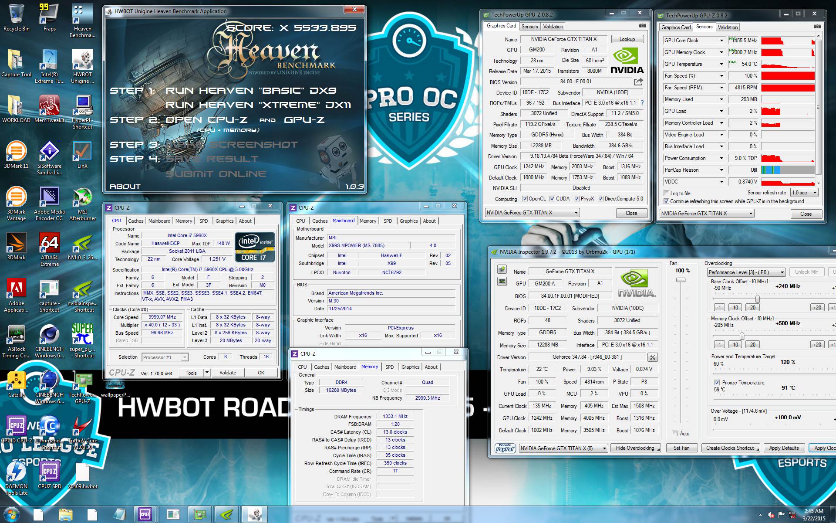836x523 pixels.
Task: Open the Recycle Bin desktop icon
Action: pyautogui.click(x=17, y=17)
